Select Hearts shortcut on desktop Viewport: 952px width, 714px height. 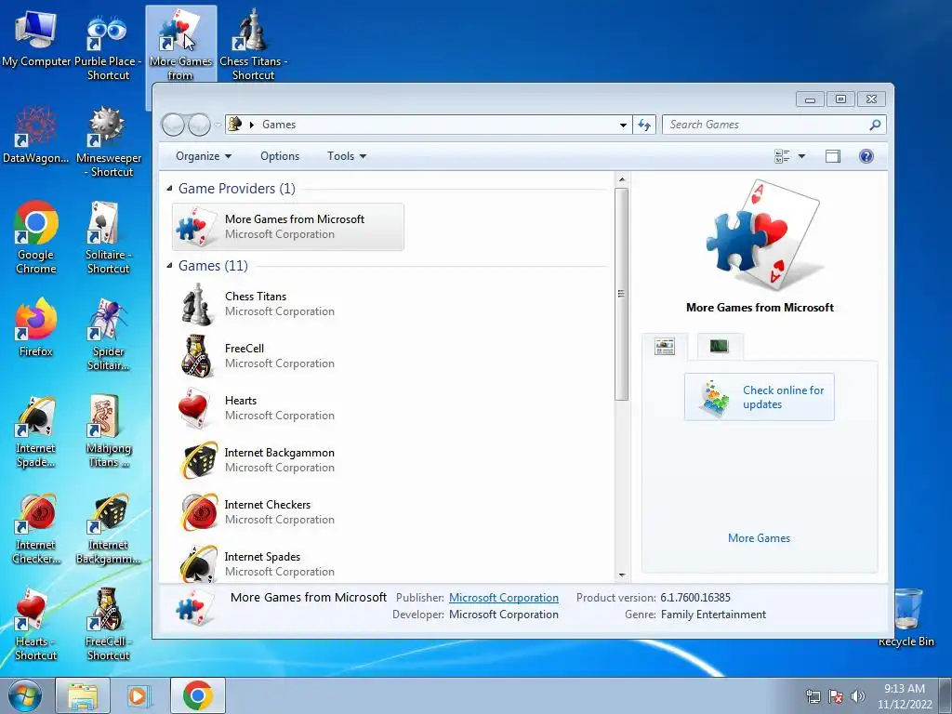(x=36, y=625)
